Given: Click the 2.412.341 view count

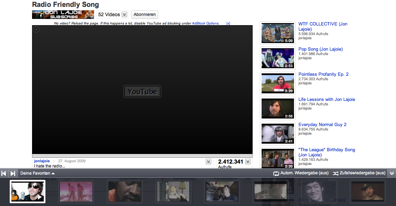Looking at the screenshot, I should coord(230,162).
